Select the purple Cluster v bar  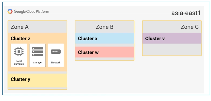click(x=172, y=38)
